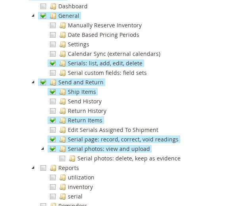Click the Send and Return folder icon
Screen dimensions: 246x206
tap(53, 82)
